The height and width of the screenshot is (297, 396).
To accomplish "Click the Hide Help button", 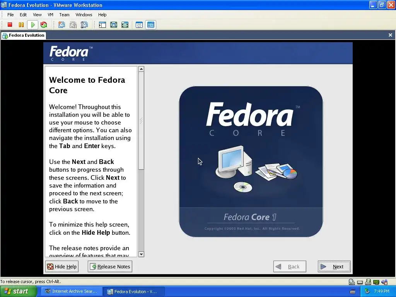I will (x=62, y=266).
